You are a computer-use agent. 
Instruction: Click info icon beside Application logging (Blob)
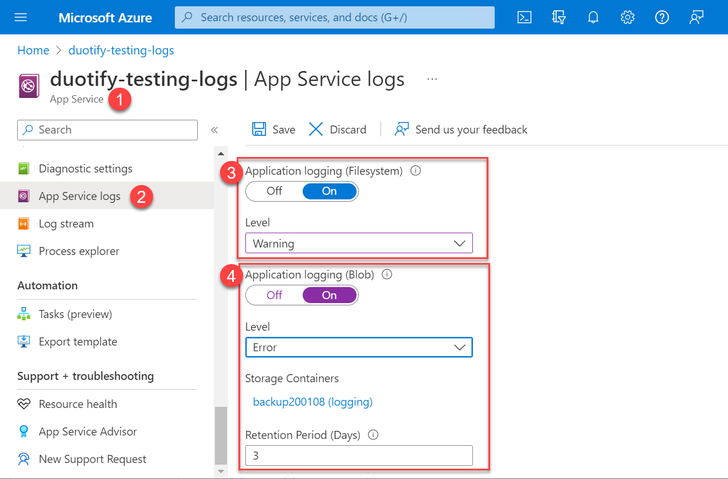coord(387,274)
